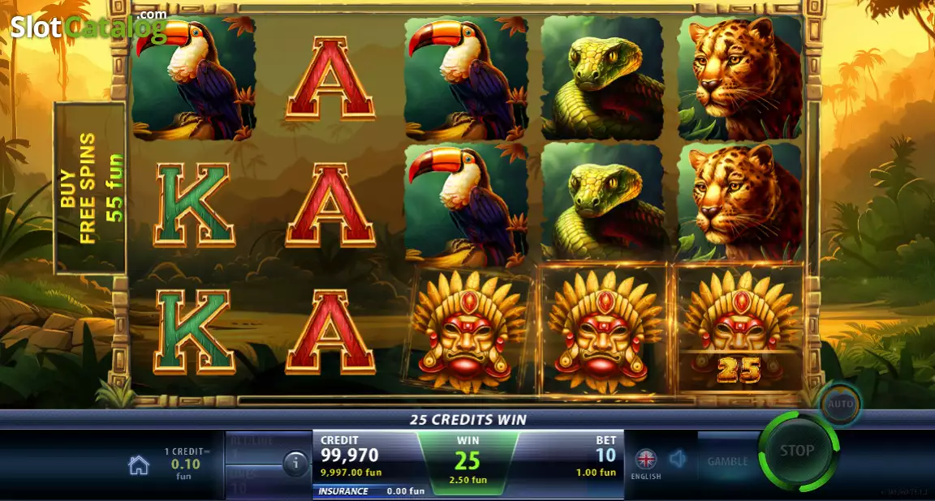Stop the reels with the STOP button

798,451
